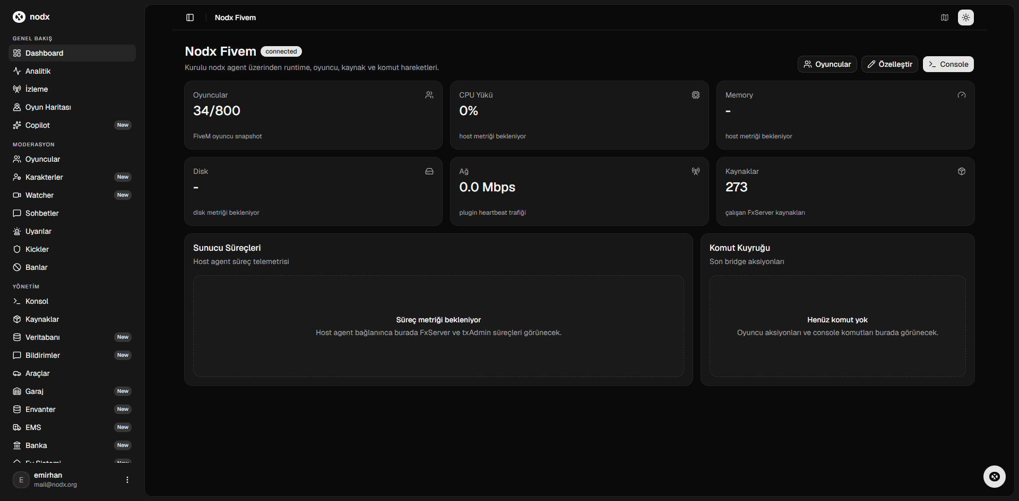Click the Komut Kuyruğu heading
This screenshot has height=501, width=1019.
tap(739, 248)
